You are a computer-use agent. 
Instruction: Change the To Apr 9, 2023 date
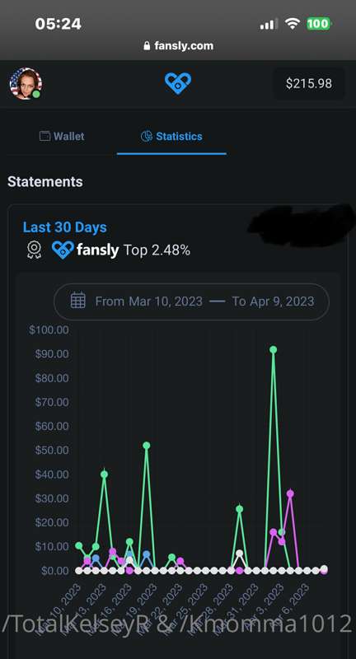point(274,301)
